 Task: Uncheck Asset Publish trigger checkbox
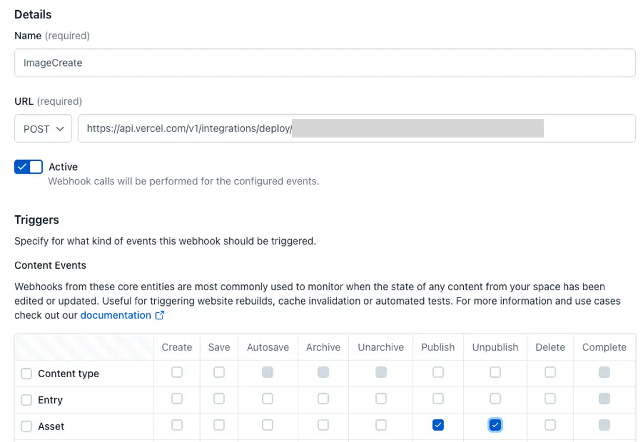click(x=438, y=425)
